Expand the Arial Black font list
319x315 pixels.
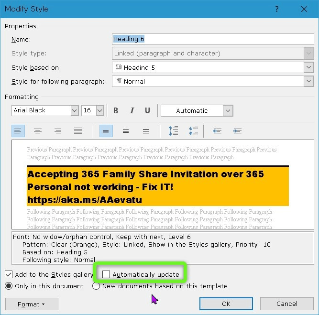point(75,110)
